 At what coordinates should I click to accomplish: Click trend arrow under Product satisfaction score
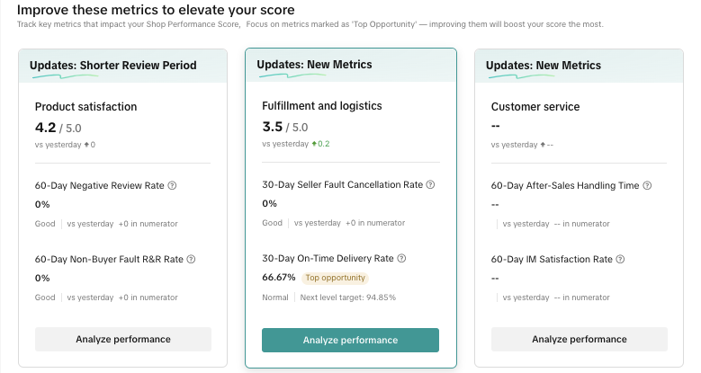coord(89,145)
